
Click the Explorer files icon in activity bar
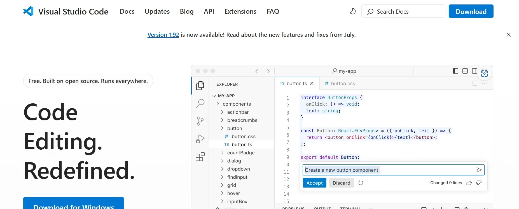[x=200, y=86]
